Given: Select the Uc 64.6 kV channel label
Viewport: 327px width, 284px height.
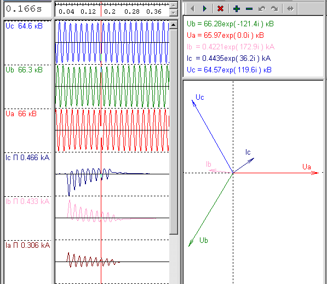Looking at the screenshot, I should click(x=24, y=26).
